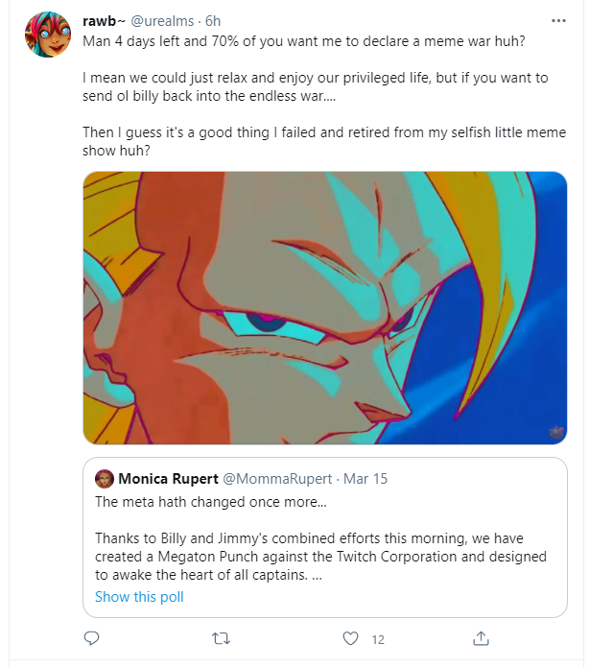Click 'The meta hath changed once more' line
589x668 pixels.
point(211,502)
